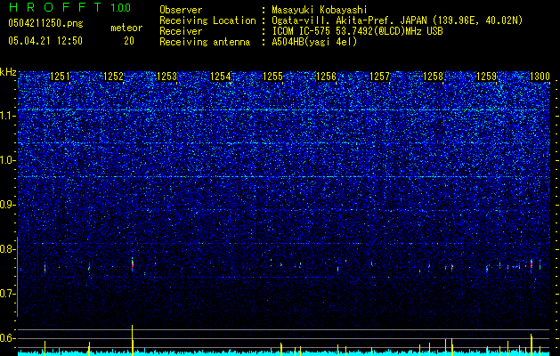This screenshot has height=356, width=560.
Task: Click the 'Receiving antenna' label
Action: 205,42
